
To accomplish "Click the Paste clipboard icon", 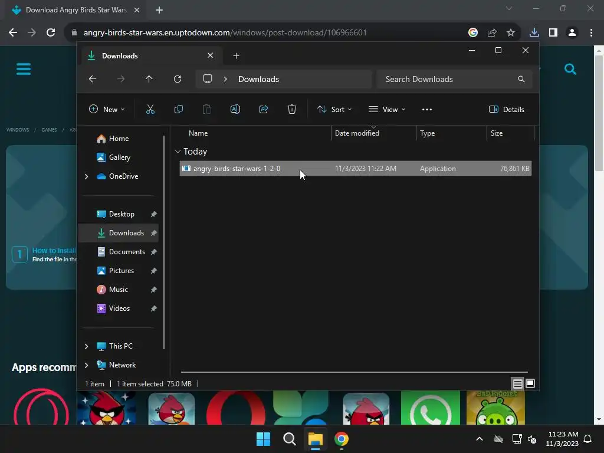I will click(207, 109).
